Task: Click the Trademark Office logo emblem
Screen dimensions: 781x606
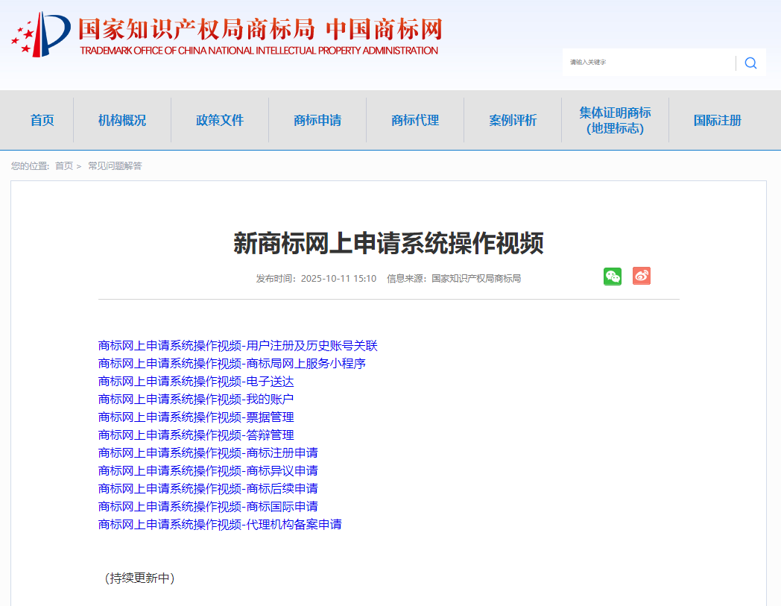Action: [42, 34]
